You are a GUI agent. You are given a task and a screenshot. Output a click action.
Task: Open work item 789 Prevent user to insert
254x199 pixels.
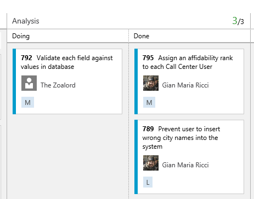pyautogui.click(x=181, y=138)
